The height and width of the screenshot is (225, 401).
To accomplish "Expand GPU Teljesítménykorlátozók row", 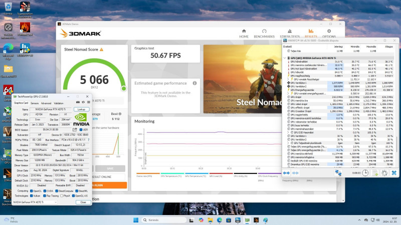I will 288,143.
